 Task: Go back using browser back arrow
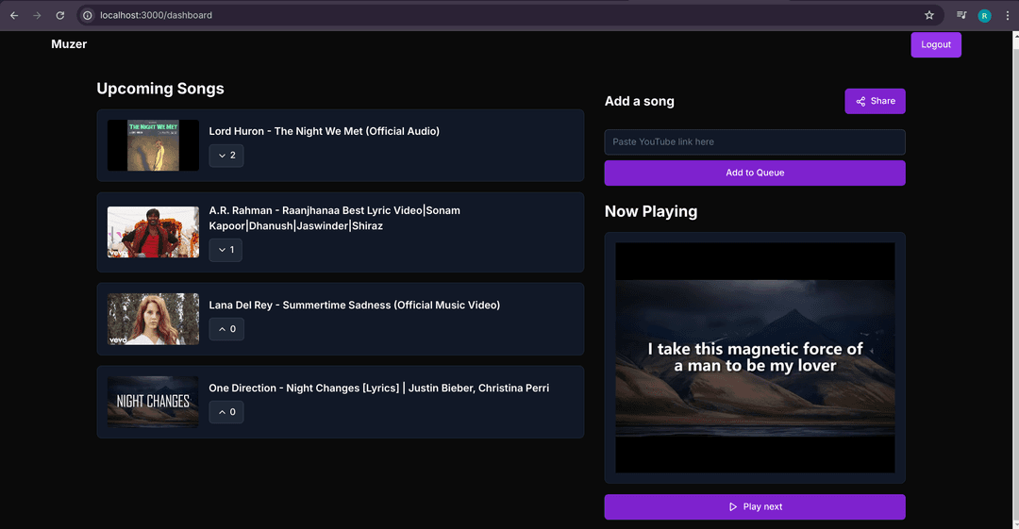[x=14, y=15]
